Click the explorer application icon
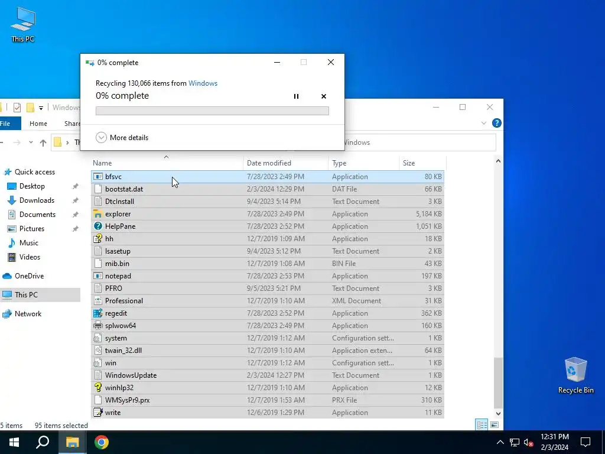The image size is (605, 454). (x=98, y=214)
